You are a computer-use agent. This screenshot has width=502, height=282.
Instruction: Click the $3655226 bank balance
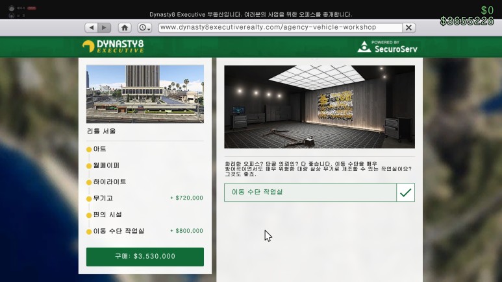(x=467, y=21)
